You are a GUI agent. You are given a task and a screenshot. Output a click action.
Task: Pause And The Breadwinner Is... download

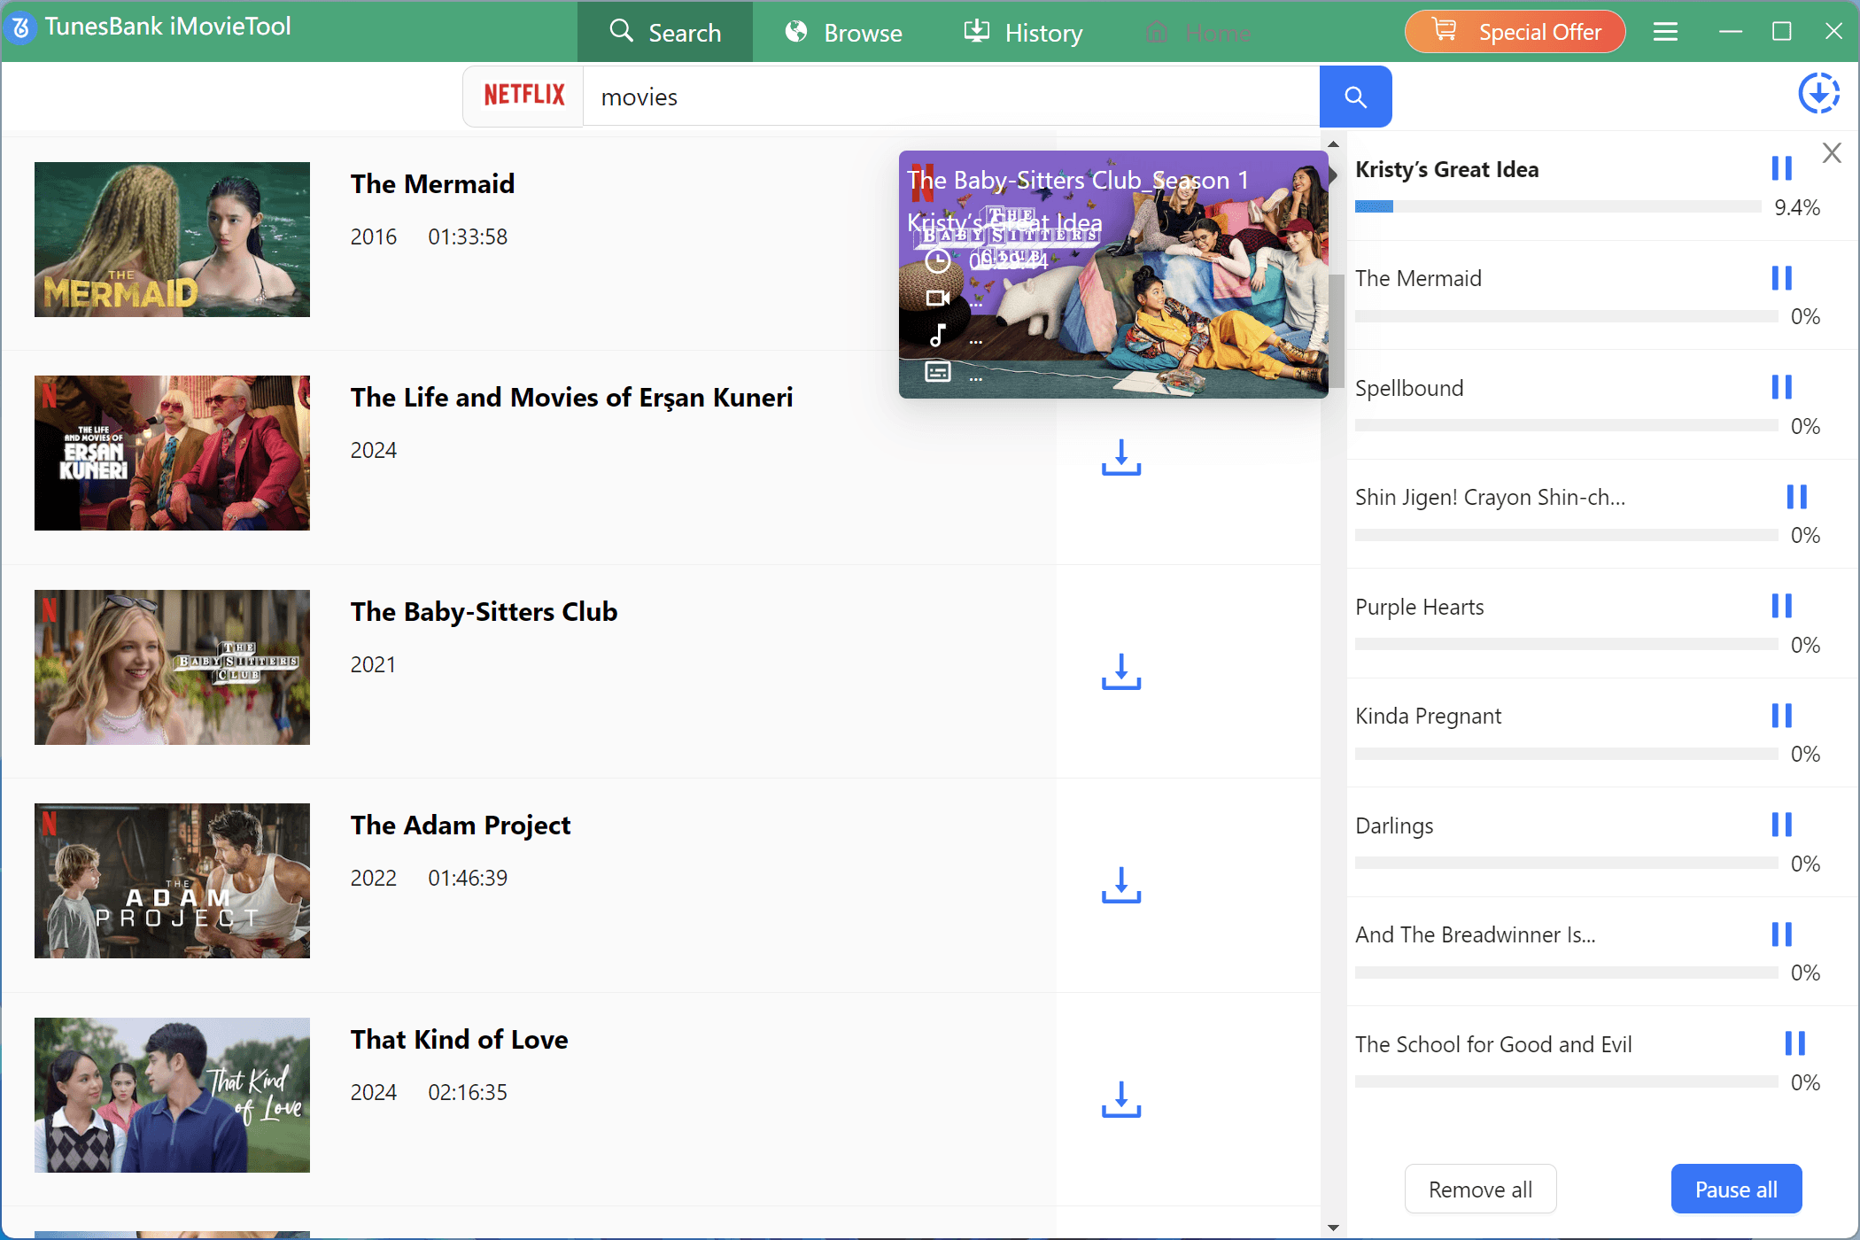coord(1781,934)
